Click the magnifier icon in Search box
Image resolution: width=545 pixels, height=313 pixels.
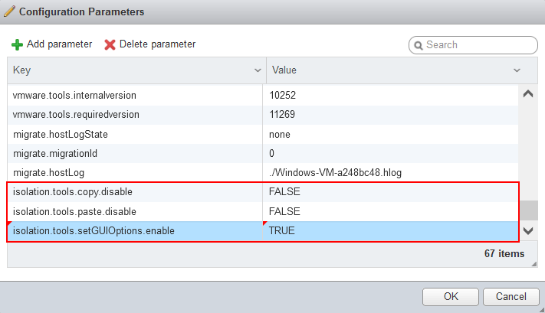click(x=419, y=45)
